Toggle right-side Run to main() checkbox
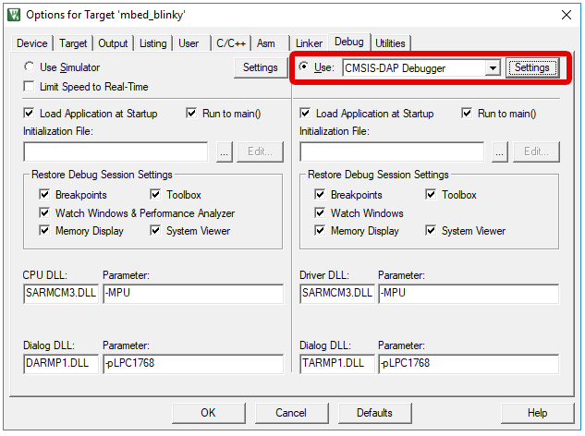Screen dimensions: 585x436 [x=468, y=114]
